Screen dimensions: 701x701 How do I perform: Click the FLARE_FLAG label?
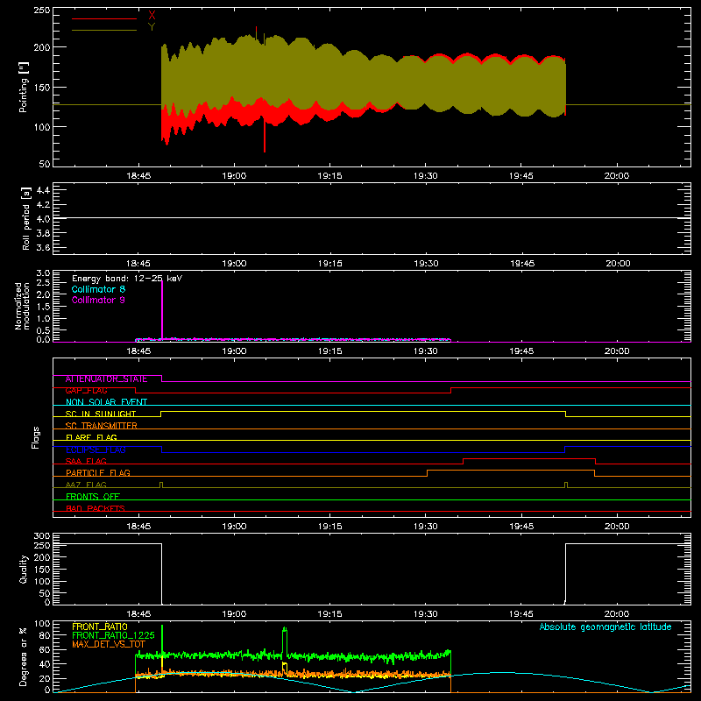click(91, 437)
